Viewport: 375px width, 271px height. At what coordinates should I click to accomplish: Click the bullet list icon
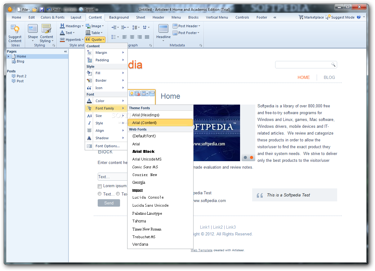point(114,37)
